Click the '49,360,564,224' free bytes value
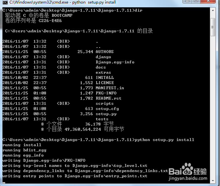The image size is (220, 186). point(83,129)
